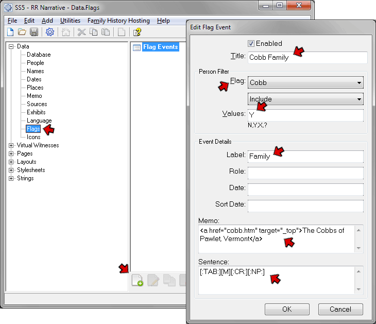Open the Include filter dropdown
Screen dimensions: 376x324
[305, 99]
